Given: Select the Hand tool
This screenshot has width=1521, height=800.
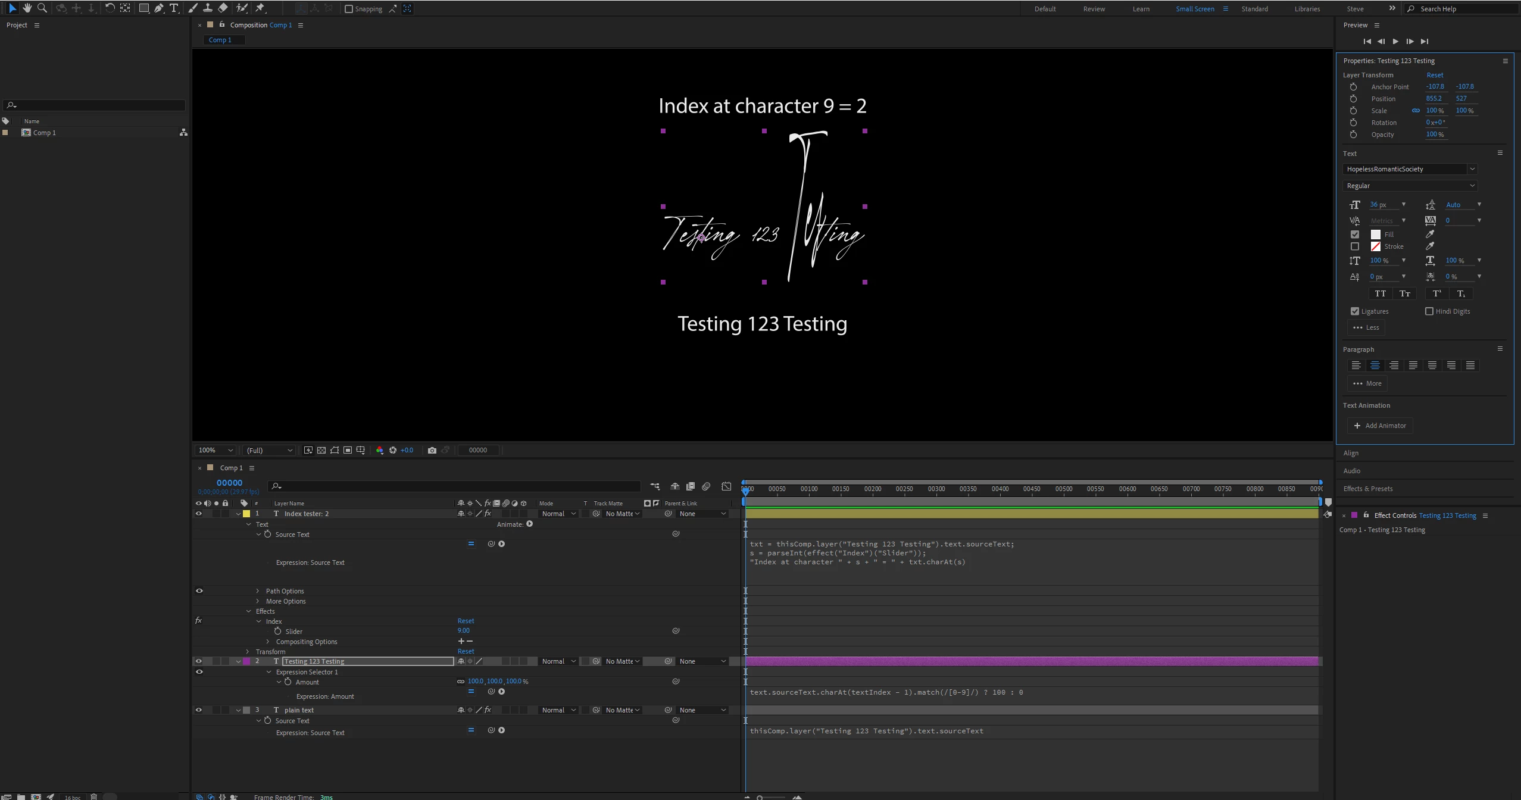Looking at the screenshot, I should point(27,8).
